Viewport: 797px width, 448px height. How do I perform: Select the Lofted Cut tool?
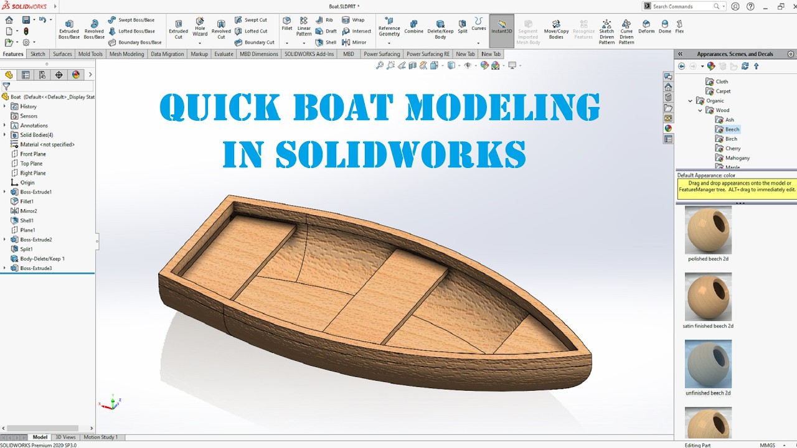tap(251, 31)
